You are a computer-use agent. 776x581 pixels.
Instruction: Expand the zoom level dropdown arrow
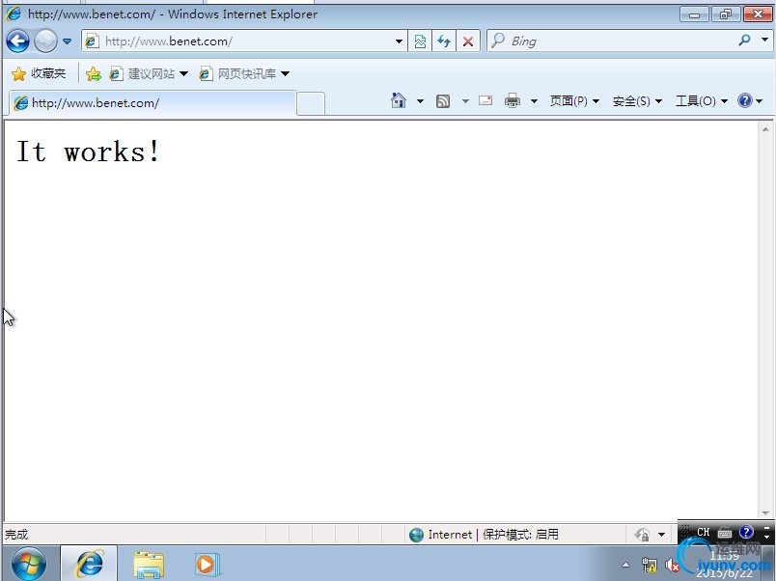[661, 535]
